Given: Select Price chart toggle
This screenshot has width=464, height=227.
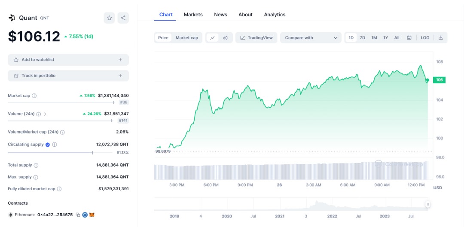Looking at the screenshot, I should point(163,37).
